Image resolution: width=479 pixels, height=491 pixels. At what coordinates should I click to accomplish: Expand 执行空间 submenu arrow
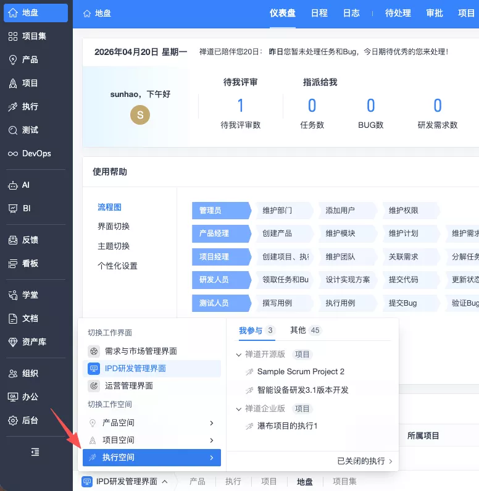coord(212,458)
